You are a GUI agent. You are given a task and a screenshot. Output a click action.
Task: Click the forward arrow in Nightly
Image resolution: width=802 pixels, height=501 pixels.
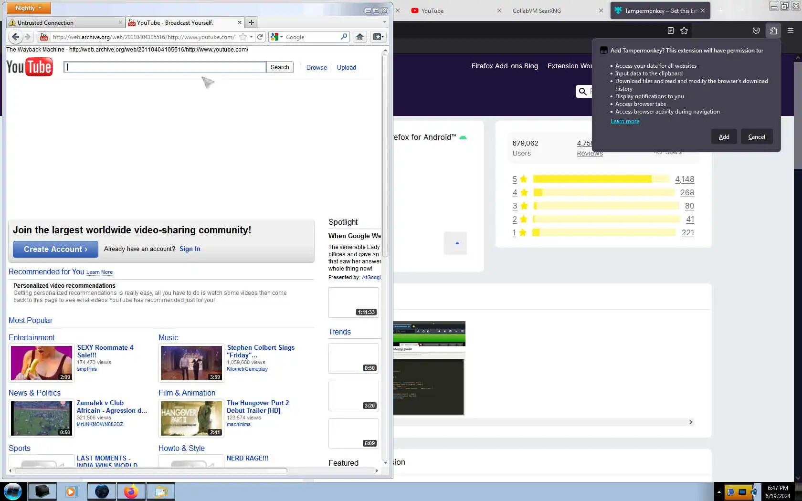[x=28, y=37]
